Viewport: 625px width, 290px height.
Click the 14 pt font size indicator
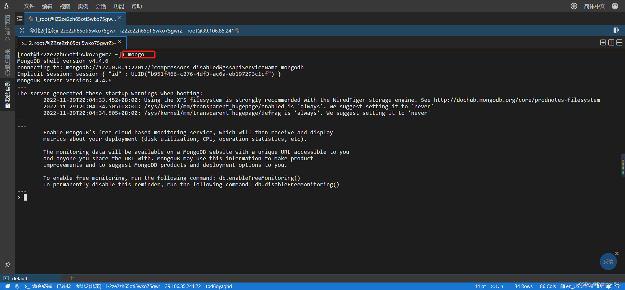point(480,286)
